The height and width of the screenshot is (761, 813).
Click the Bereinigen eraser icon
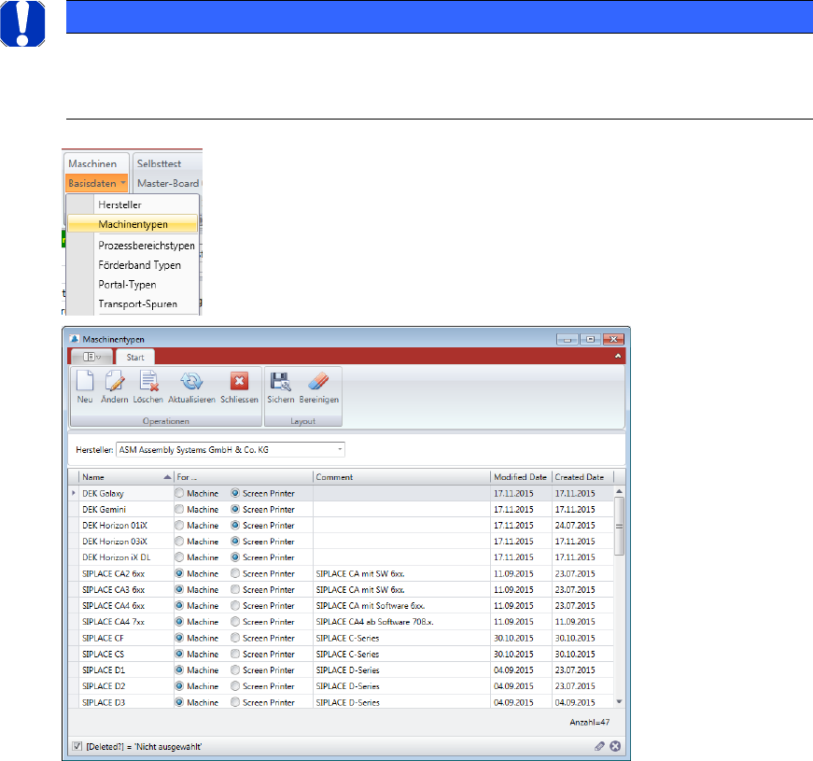pos(318,381)
